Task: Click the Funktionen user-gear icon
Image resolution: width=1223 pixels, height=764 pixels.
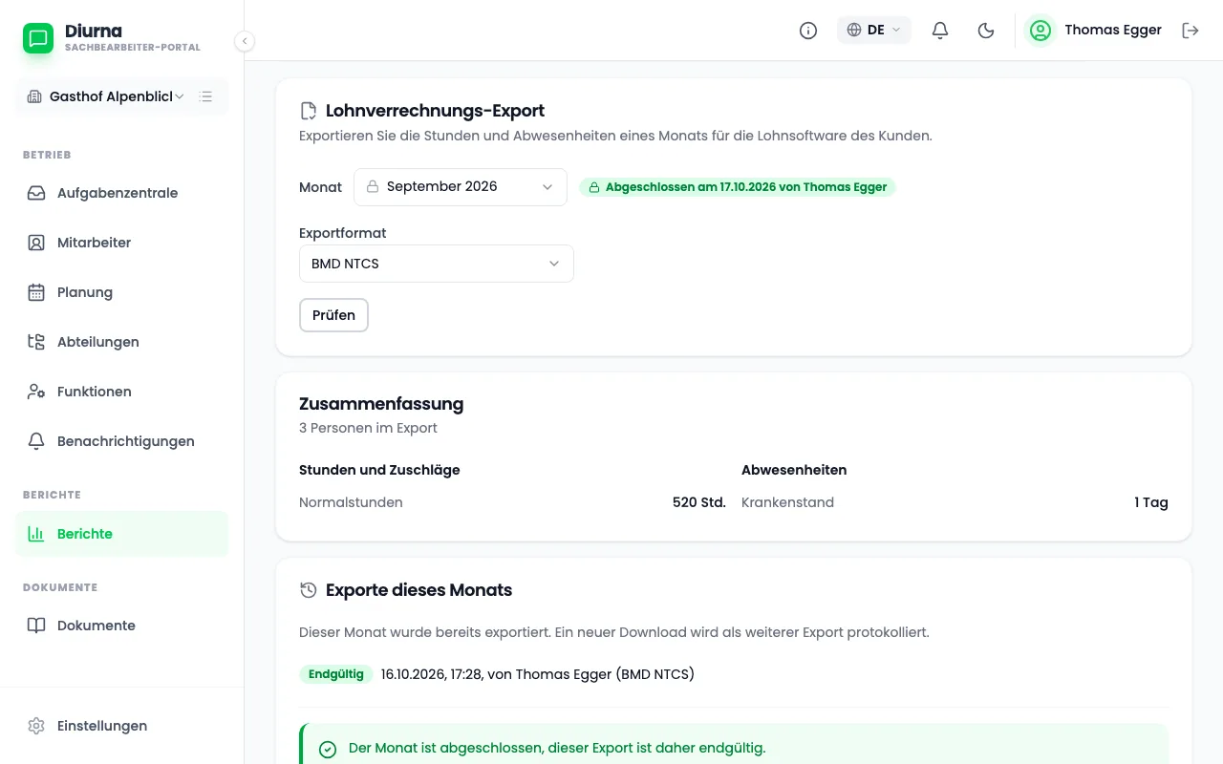Action: [x=36, y=392]
